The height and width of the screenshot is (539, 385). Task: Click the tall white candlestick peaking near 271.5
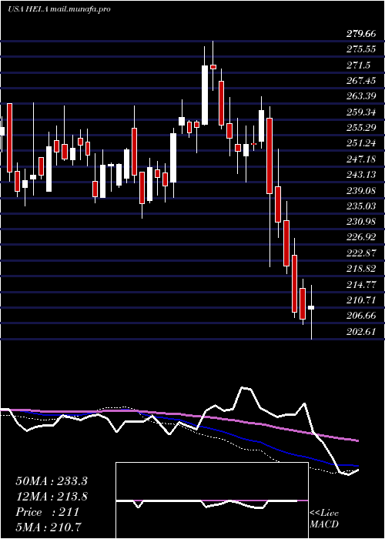(205, 95)
